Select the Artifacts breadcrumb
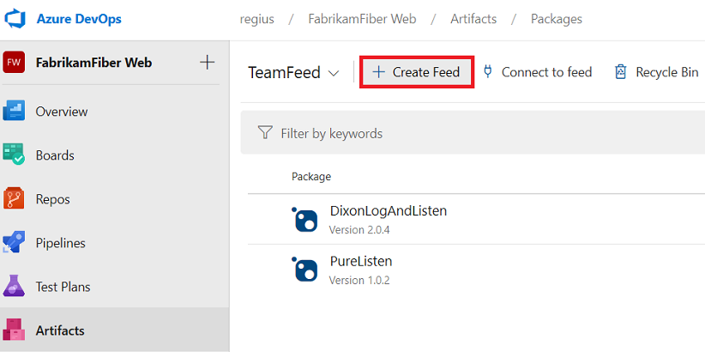This screenshot has width=705, height=352. tap(473, 19)
